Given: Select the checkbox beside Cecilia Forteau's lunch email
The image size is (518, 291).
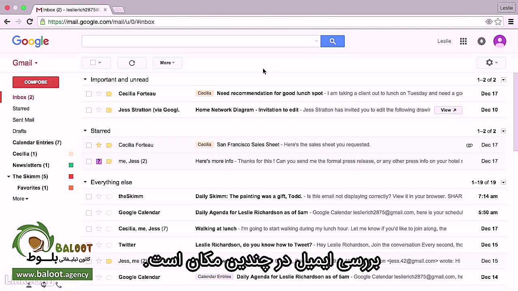Looking at the screenshot, I should [x=89, y=93].
